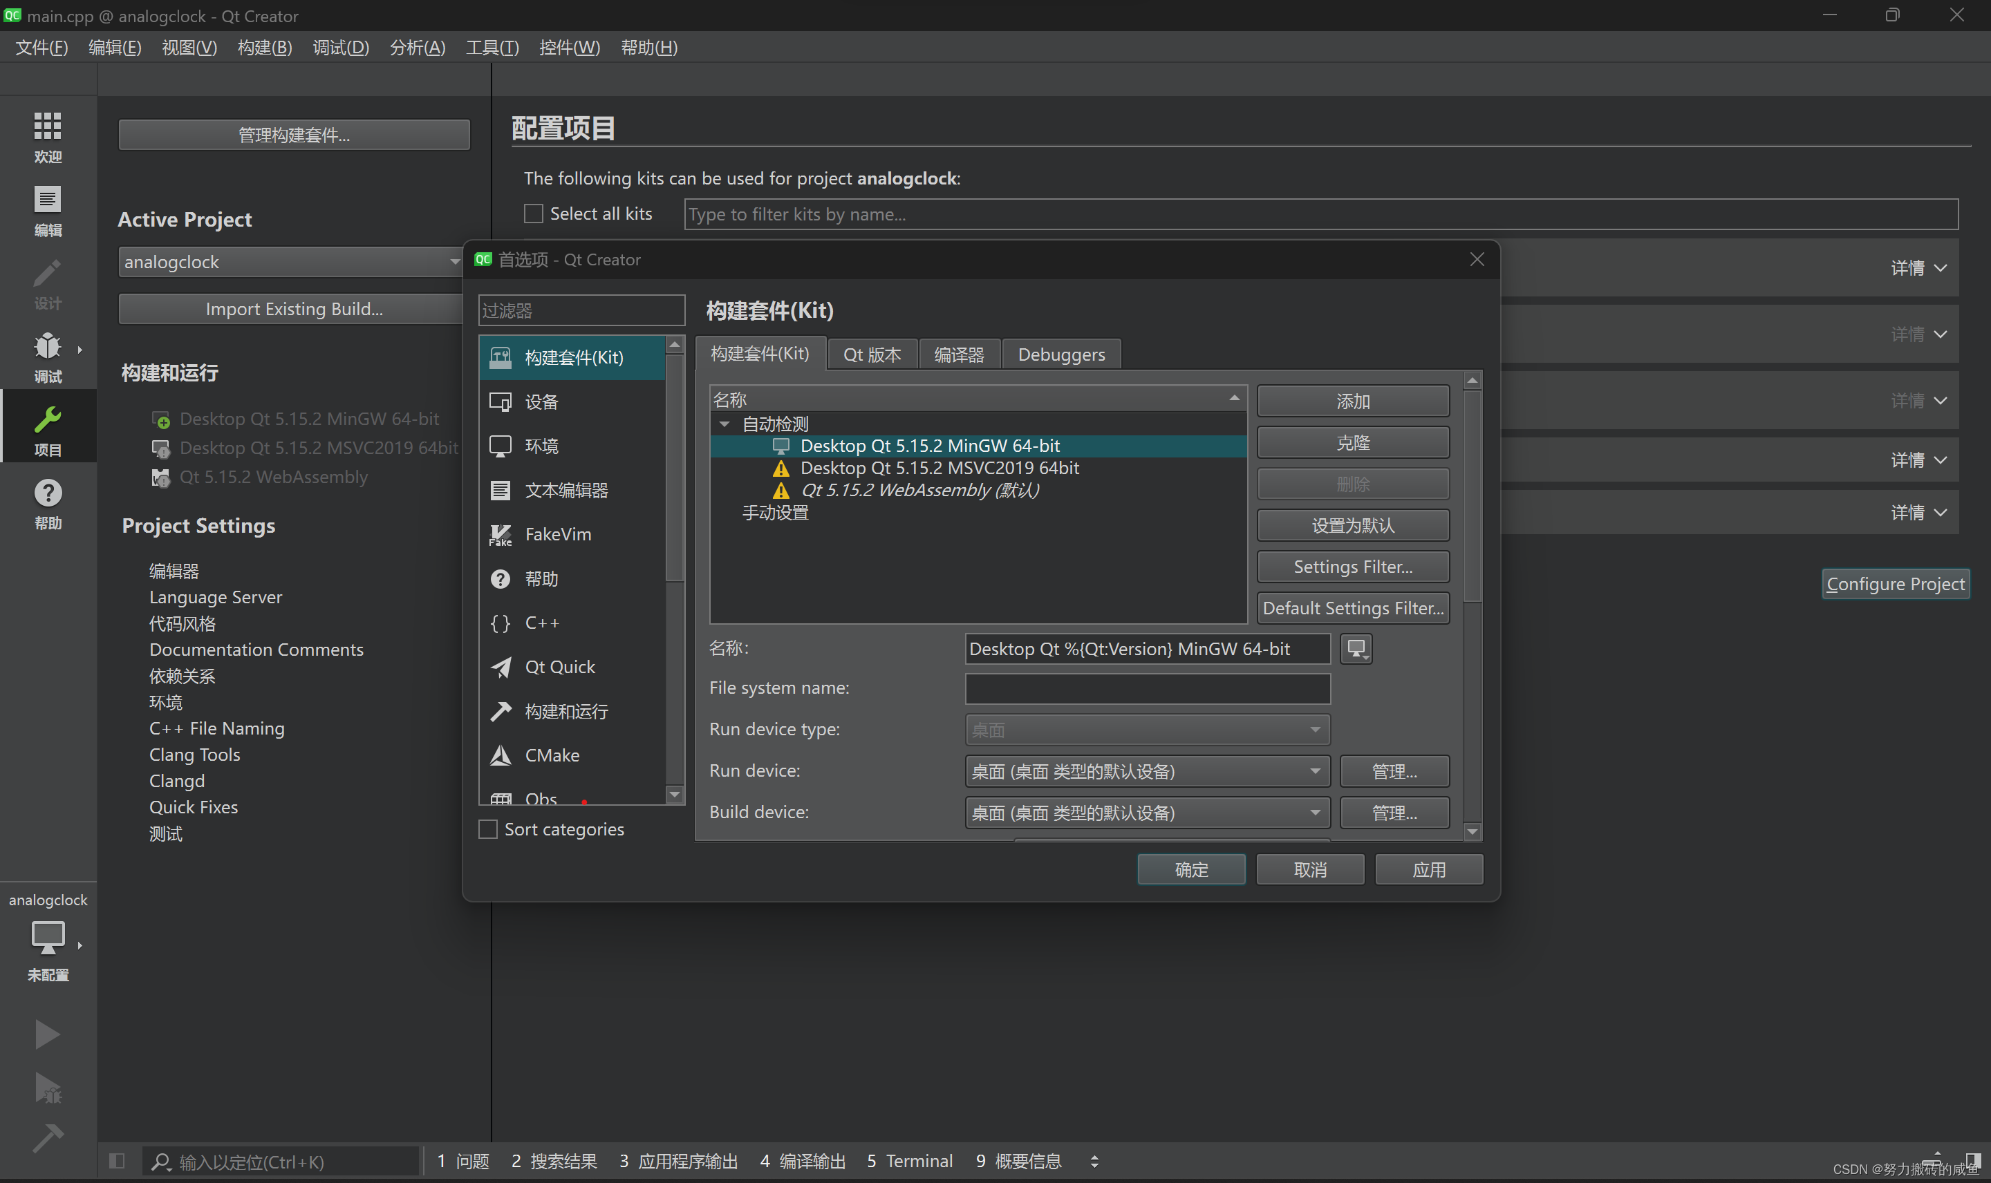Toggle the Sort categories checkbox
This screenshot has width=1991, height=1183.
[488, 829]
